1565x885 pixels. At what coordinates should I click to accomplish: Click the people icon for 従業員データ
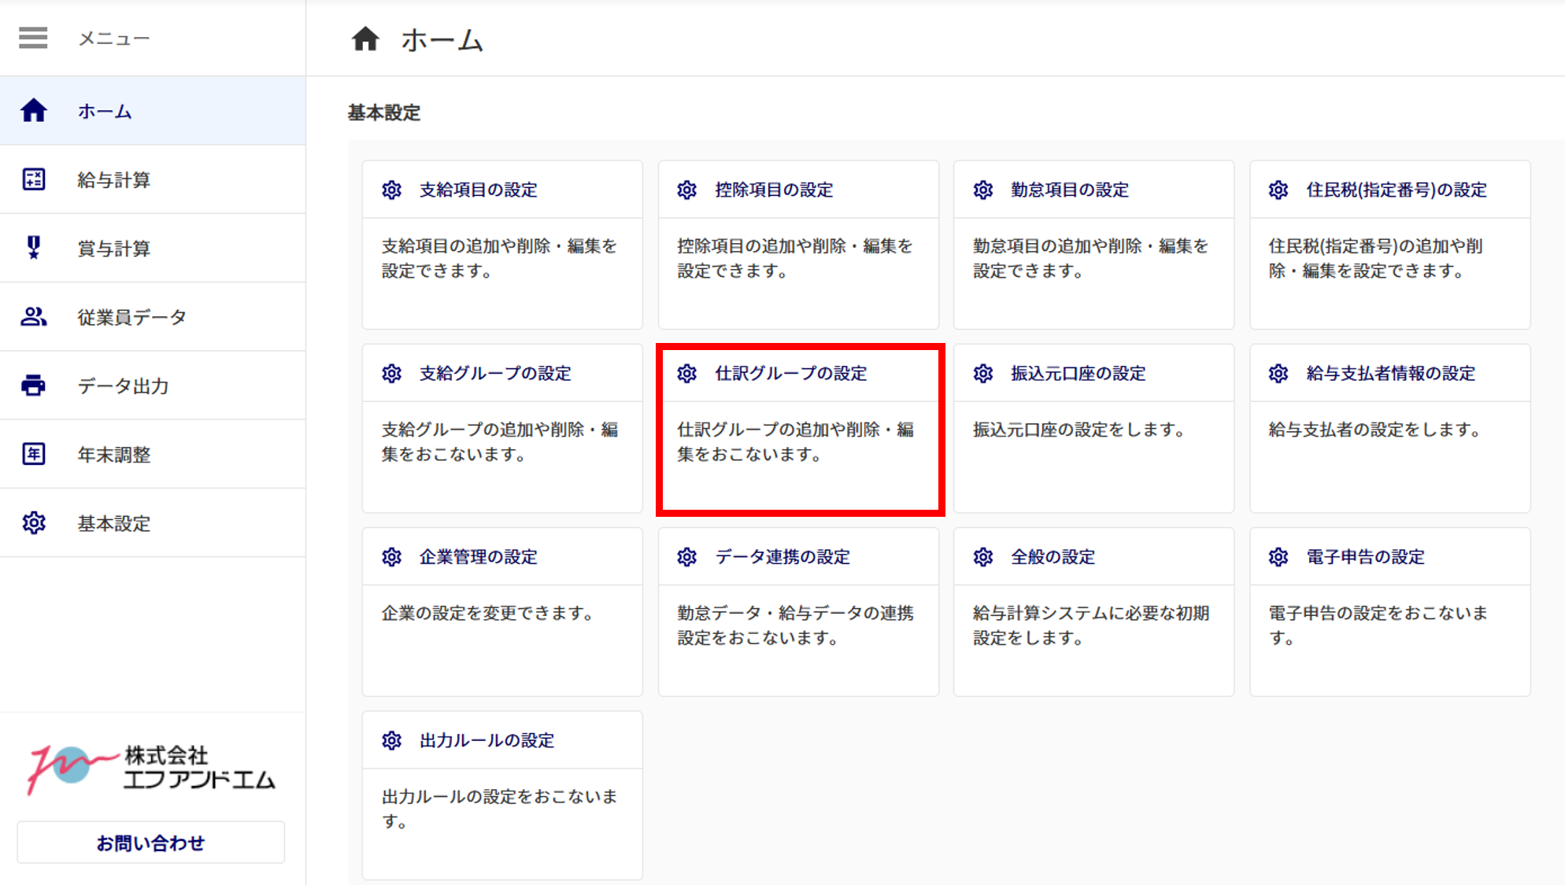[x=33, y=317]
